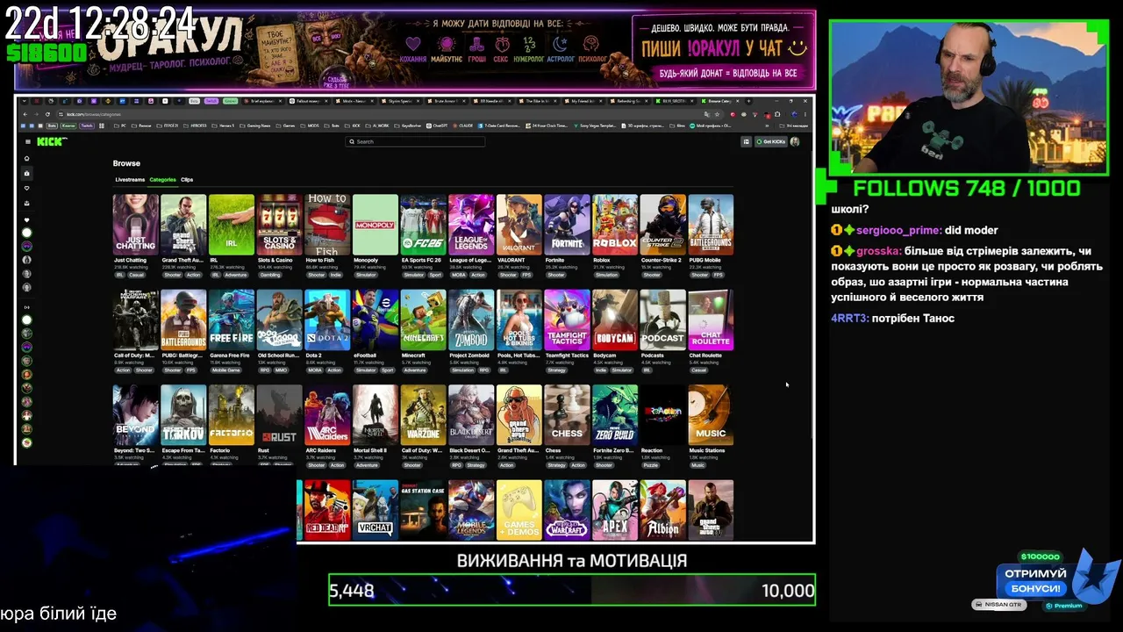
Task: Click the browser back arrow
Action: pyautogui.click(x=25, y=114)
